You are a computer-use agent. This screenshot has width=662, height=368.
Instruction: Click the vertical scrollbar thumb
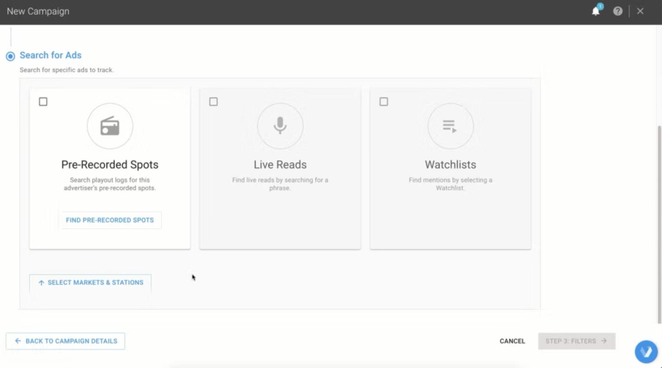pos(659,225)
